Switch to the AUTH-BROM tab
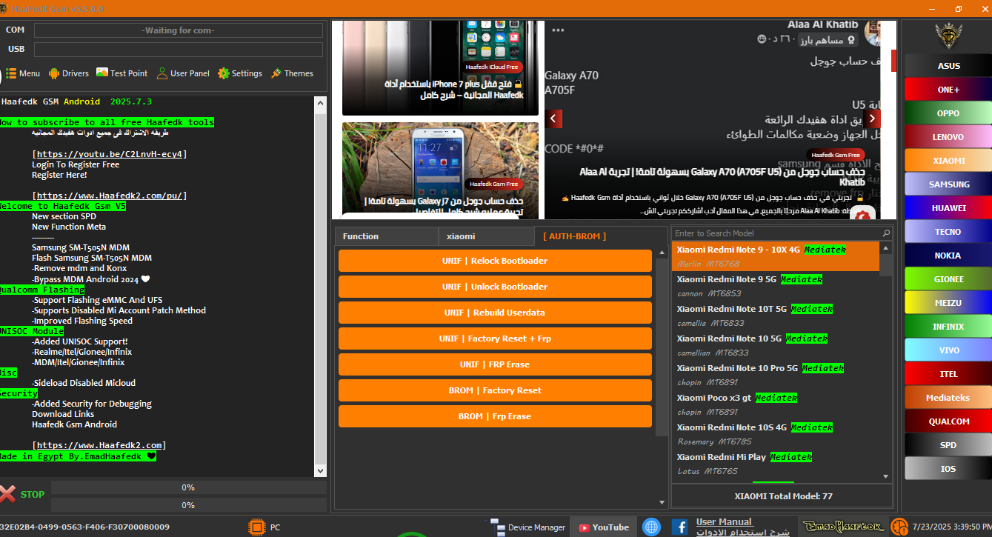 coord(574,236)
